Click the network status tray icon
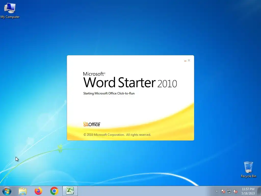 click(229, 191)
